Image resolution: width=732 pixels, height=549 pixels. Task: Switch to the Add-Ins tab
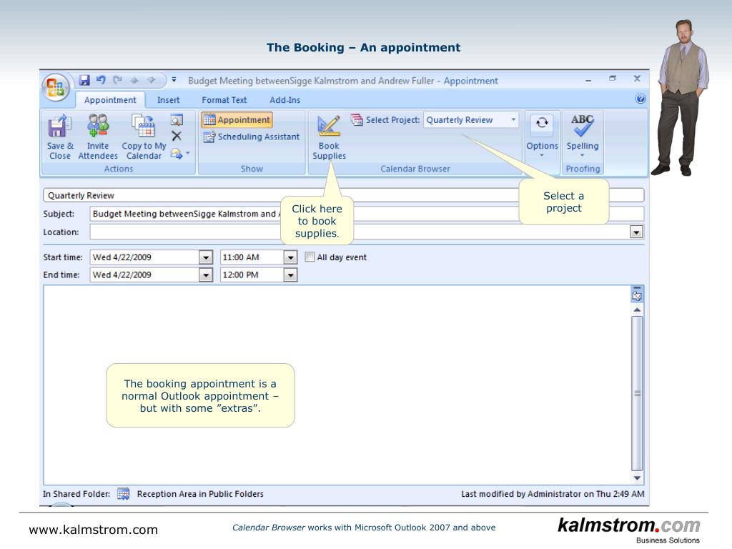click(285, 100)
